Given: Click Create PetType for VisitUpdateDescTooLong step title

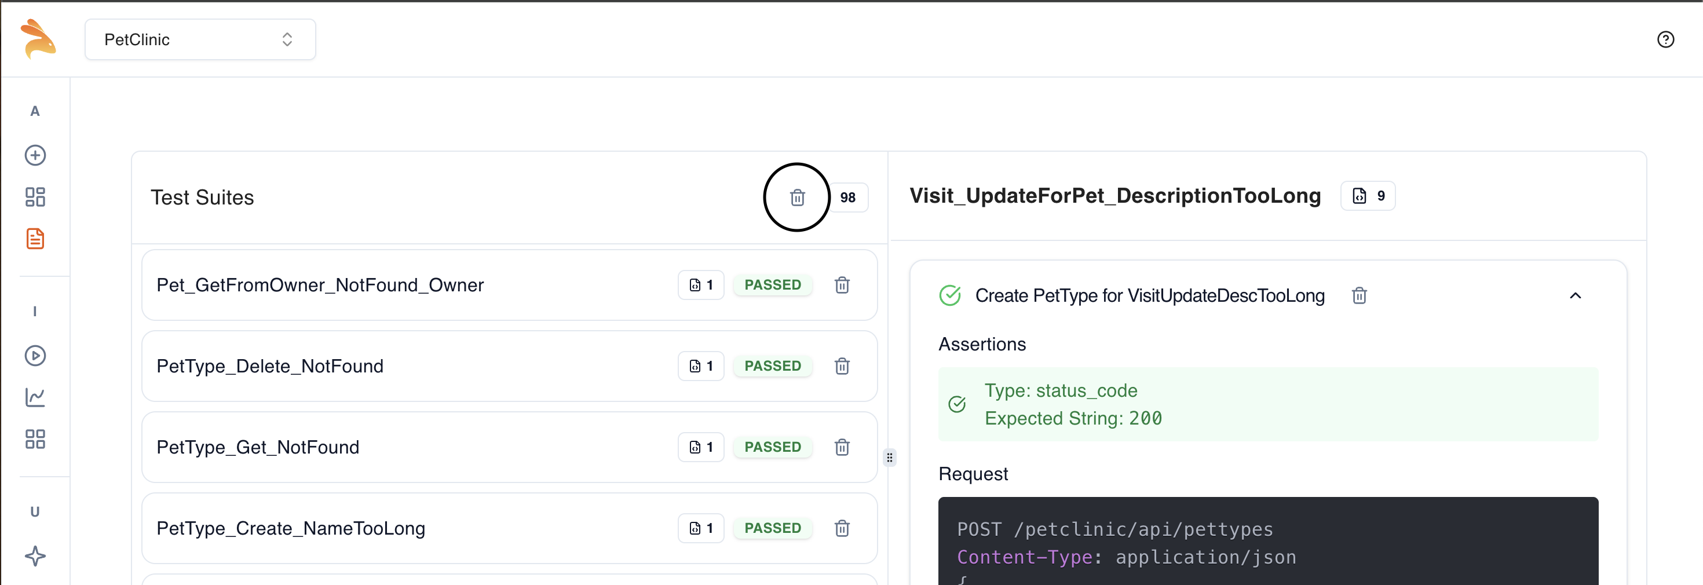Looking at the screenshot, I should (1150, 295).
